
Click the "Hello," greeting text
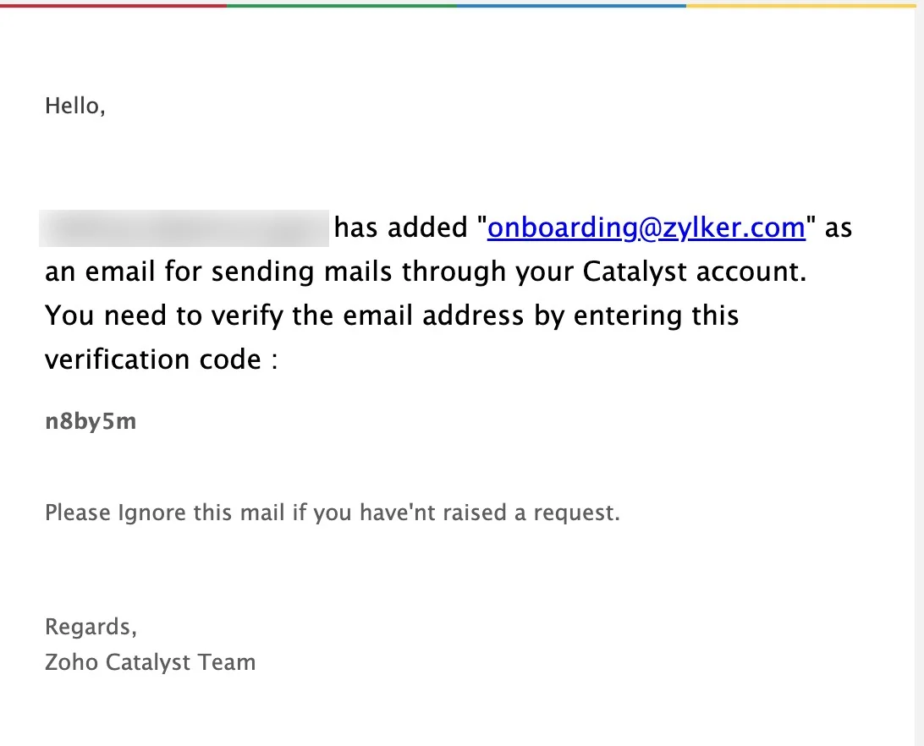pos(75,107)
